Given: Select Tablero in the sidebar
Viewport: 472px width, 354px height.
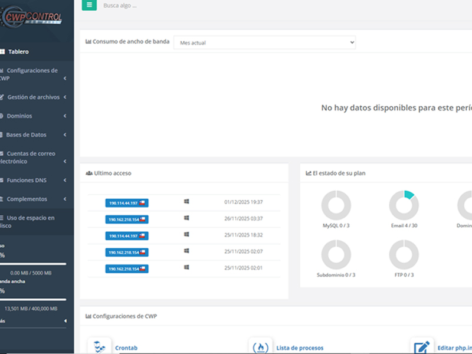Looking at the screenshot, I should coord(18,51).
